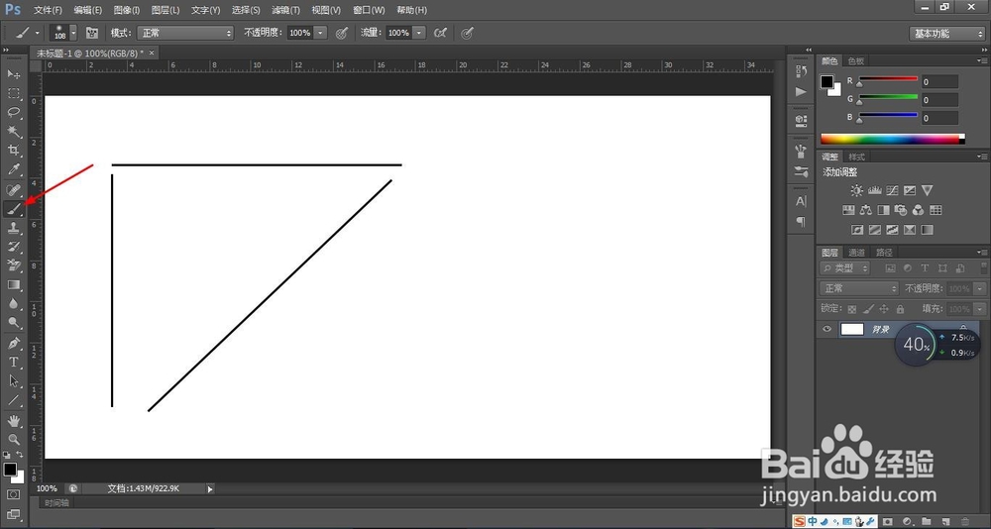991x529 pixels.
Task: Switch to the 色板 tab
Action: tap(856, 60)
